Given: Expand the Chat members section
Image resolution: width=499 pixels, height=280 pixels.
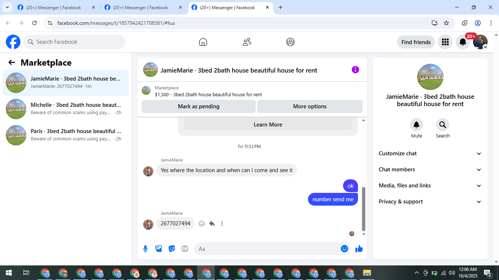Looking at the screenshot, I should coord(430,170).
